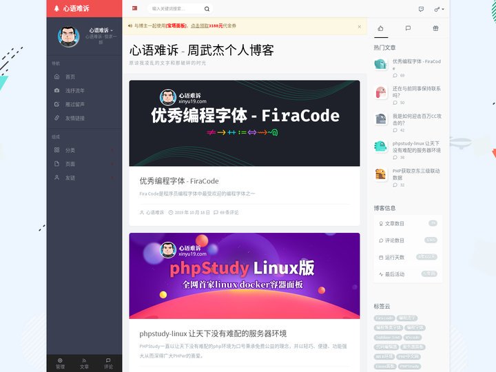Image resolution: width=496 pixels, height=372 pixels.
Task: Select the Sublime Text tag in tag cloud
Action: [x=388, y=338]
